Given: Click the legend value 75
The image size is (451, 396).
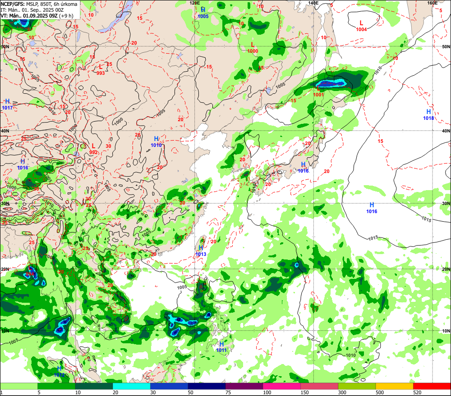Looking at the screenshot, I should [x=228, y=392].
